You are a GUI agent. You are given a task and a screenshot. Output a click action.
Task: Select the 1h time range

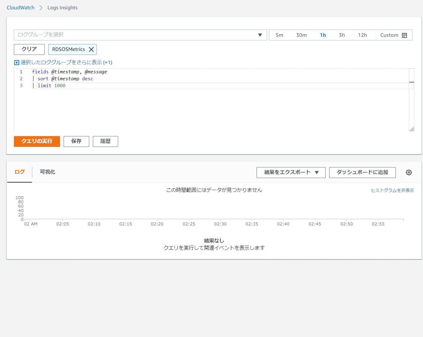(x=323, y=35)
